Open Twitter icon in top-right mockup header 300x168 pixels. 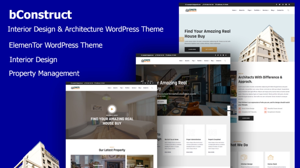click(280, 4)
